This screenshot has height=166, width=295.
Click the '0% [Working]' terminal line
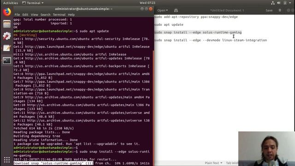25,35
